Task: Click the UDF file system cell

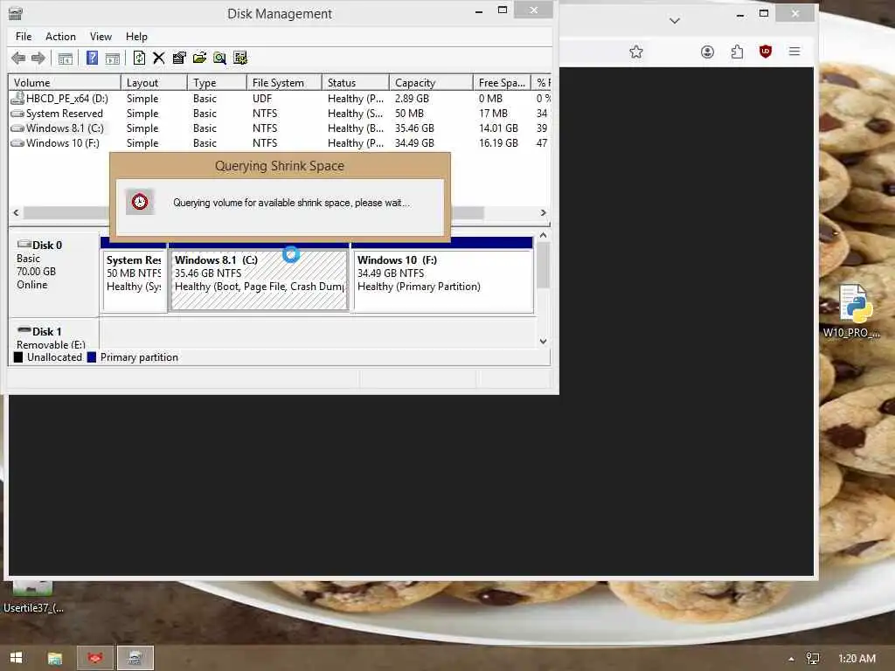Action: coord(262,99)
